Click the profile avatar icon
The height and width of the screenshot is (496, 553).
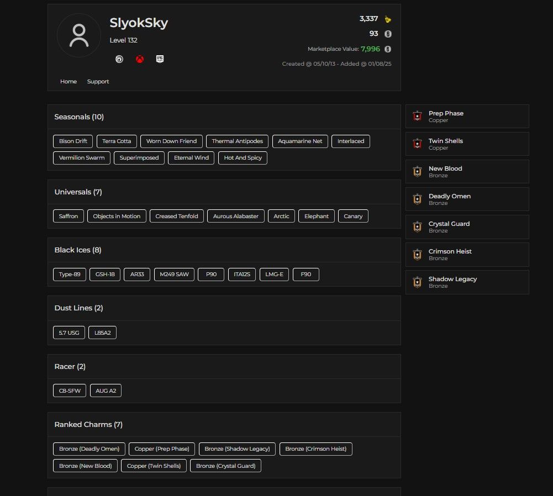pyautogui.click(x=78, y=35)
